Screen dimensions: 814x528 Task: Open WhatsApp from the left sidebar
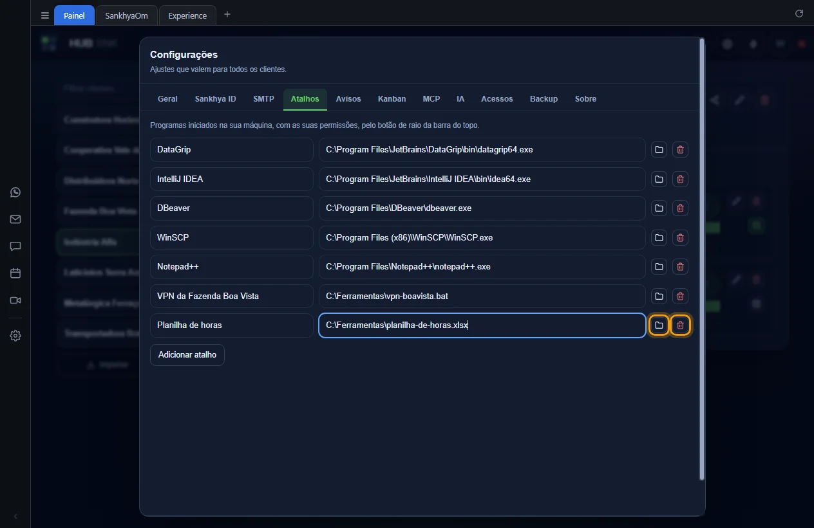click(x=15, y=192)
